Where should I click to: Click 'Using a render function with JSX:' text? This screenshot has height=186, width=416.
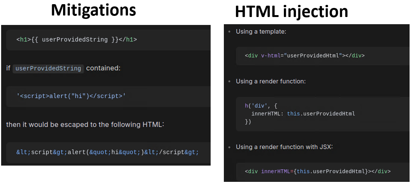click(x=284, y=147)
